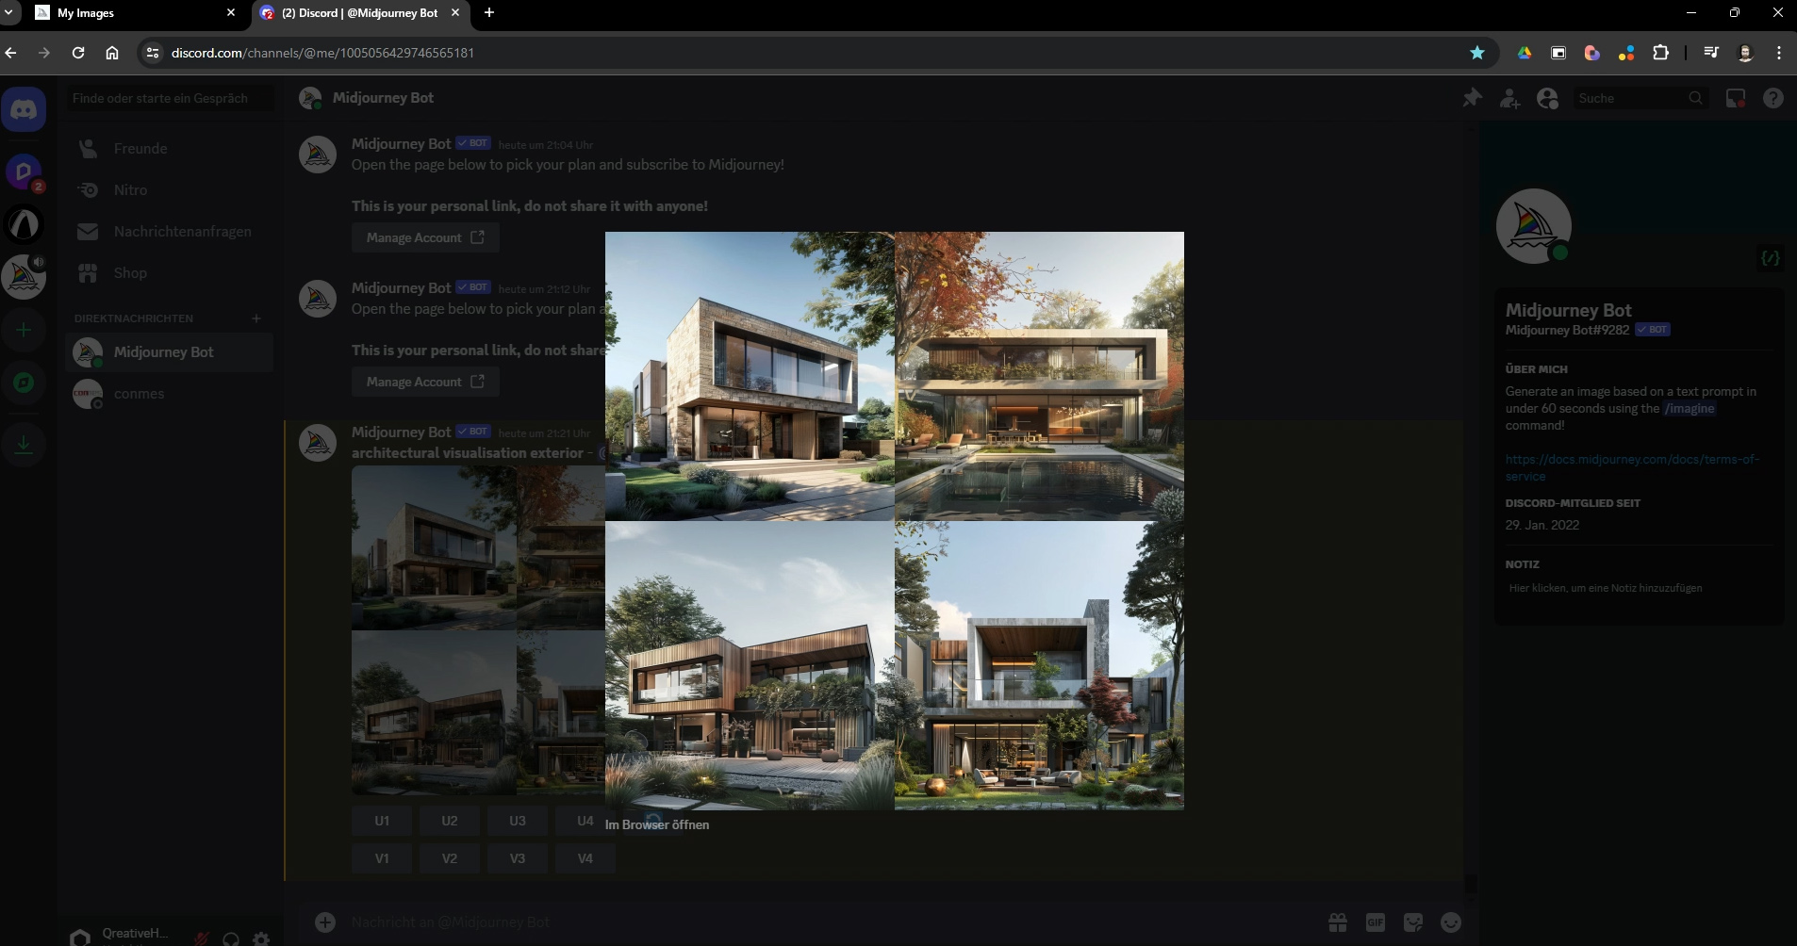The height and width of the screenshot is (946, 1797).
Task: Open the Midjourney server icon in sidebar
Action: click(24, 277)
